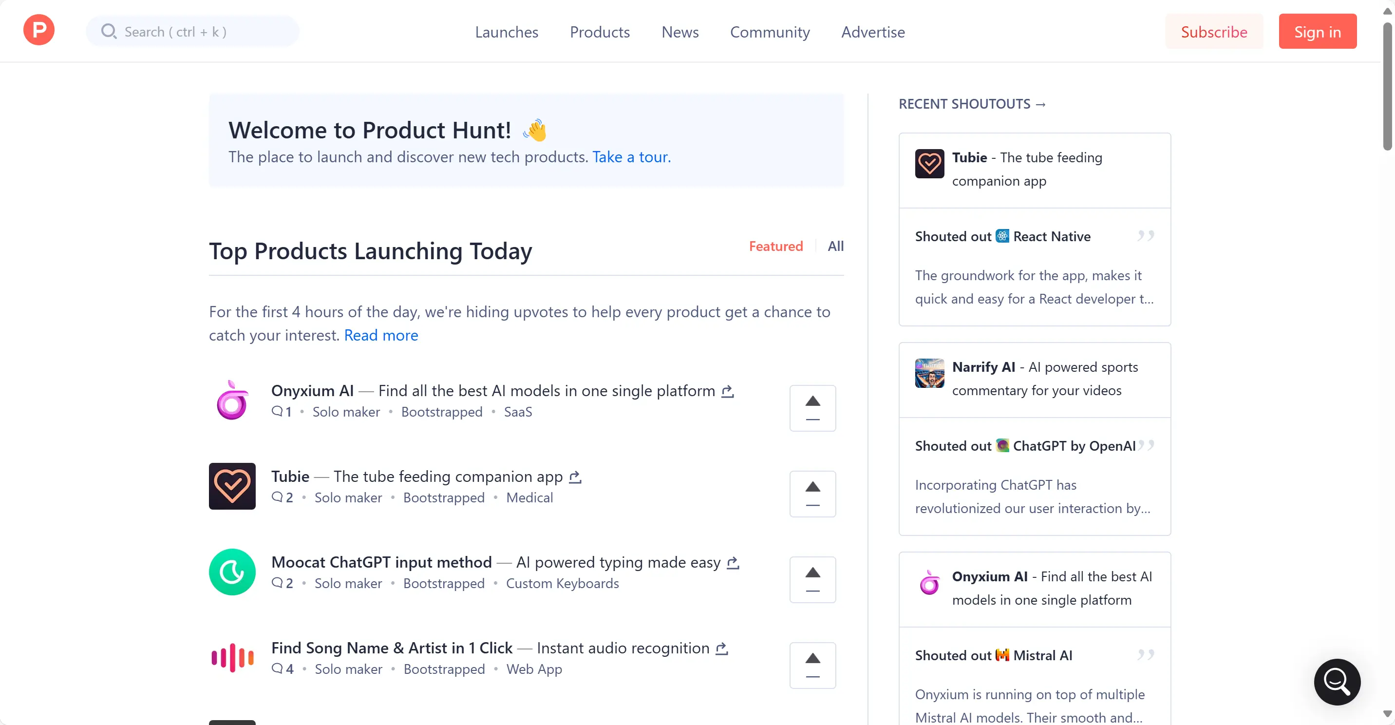Click the page vertical scrollbar thumb
The height and width of the screenshot is (725, 1395).
click(x=1387, y=87)
